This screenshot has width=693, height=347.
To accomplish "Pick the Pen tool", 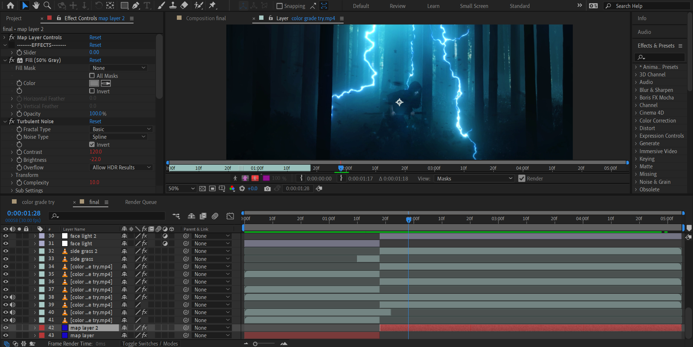I will click(136, 5).
